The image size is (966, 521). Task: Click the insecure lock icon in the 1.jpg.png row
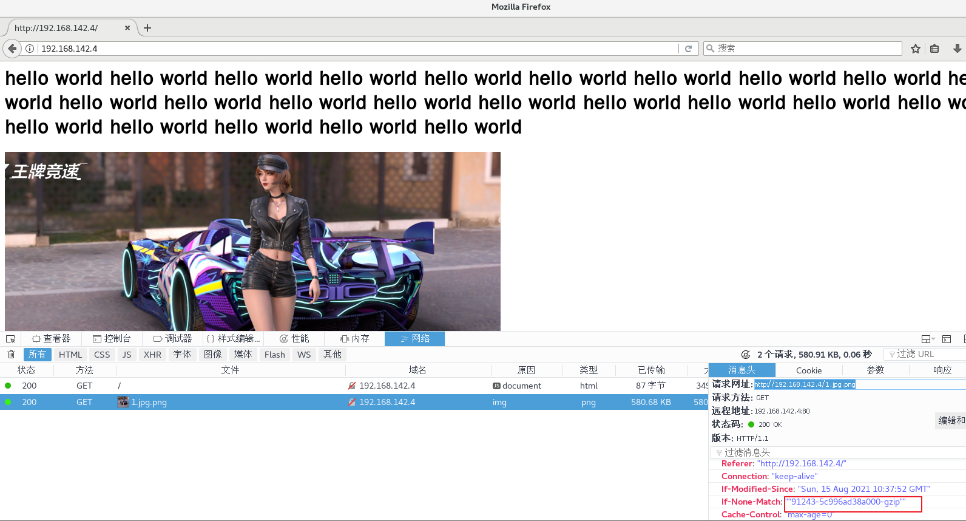pyautogui.click(x=352, y=402)
